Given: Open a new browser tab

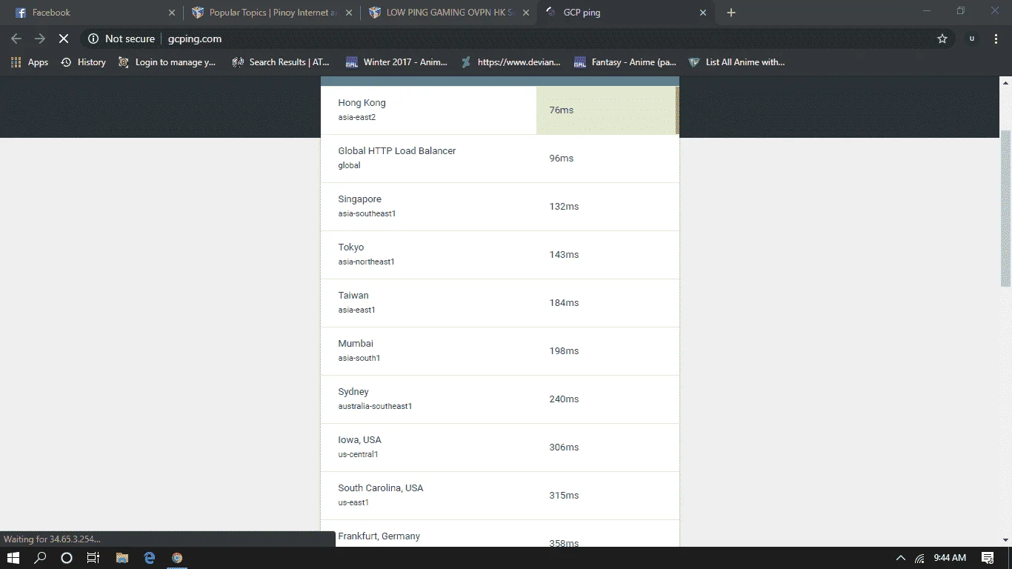Looking at the screenshot, I should [731, 13].
